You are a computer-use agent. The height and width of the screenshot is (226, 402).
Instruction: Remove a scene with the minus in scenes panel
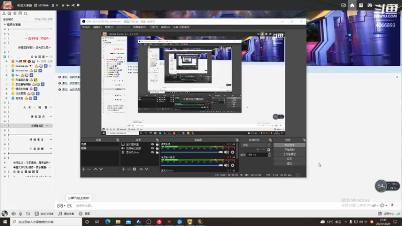pos(89,169)
